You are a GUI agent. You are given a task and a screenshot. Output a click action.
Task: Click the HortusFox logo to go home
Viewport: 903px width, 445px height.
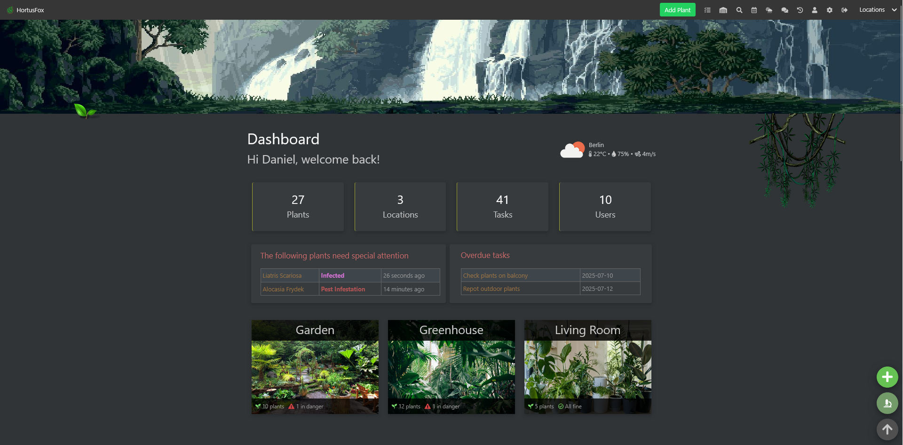pos(24,9)
